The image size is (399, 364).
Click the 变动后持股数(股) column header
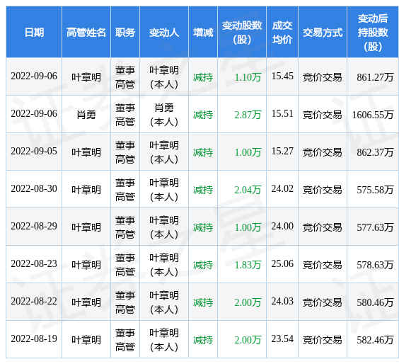tap(373, 33)
